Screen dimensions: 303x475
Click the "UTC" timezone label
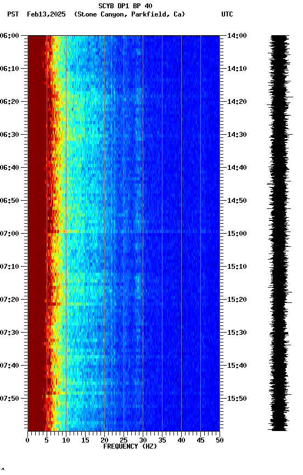click(227, 14)
